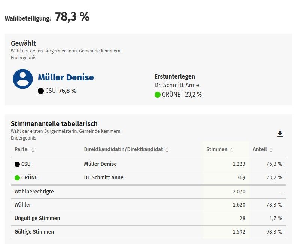Click the Gültige Stimmen row label
295x244 pixels.
pos(34,232)
